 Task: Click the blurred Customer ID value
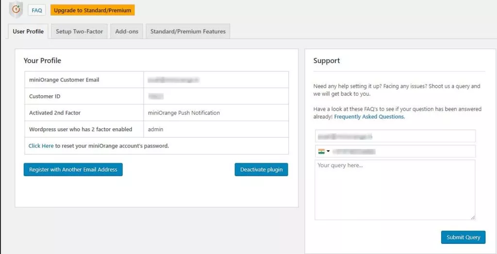tap(156, 96)
